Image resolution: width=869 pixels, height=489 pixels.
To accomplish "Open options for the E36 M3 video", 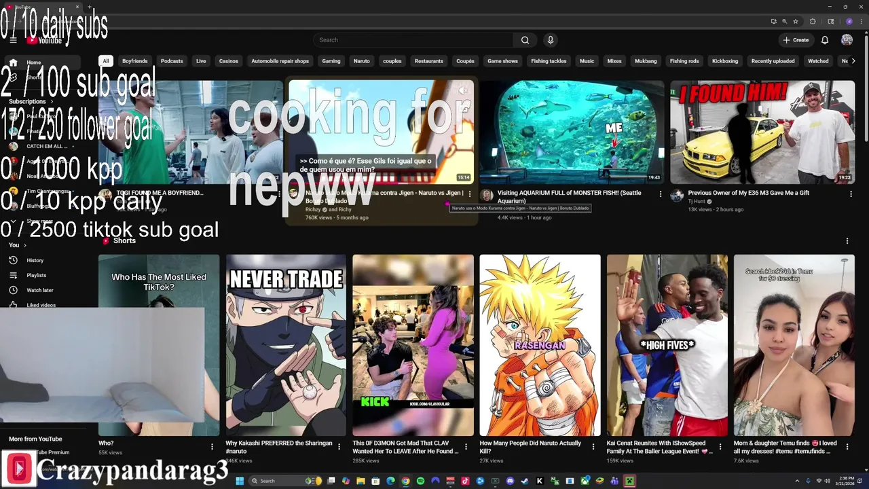I will pos(851,194).
